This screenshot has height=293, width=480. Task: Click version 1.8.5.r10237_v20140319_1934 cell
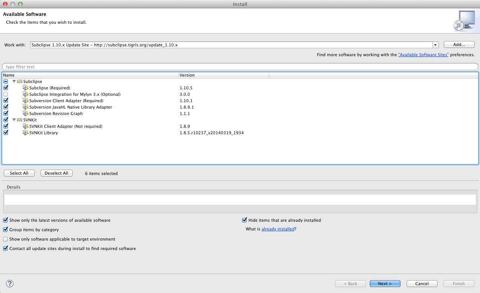tap(212, 133)
